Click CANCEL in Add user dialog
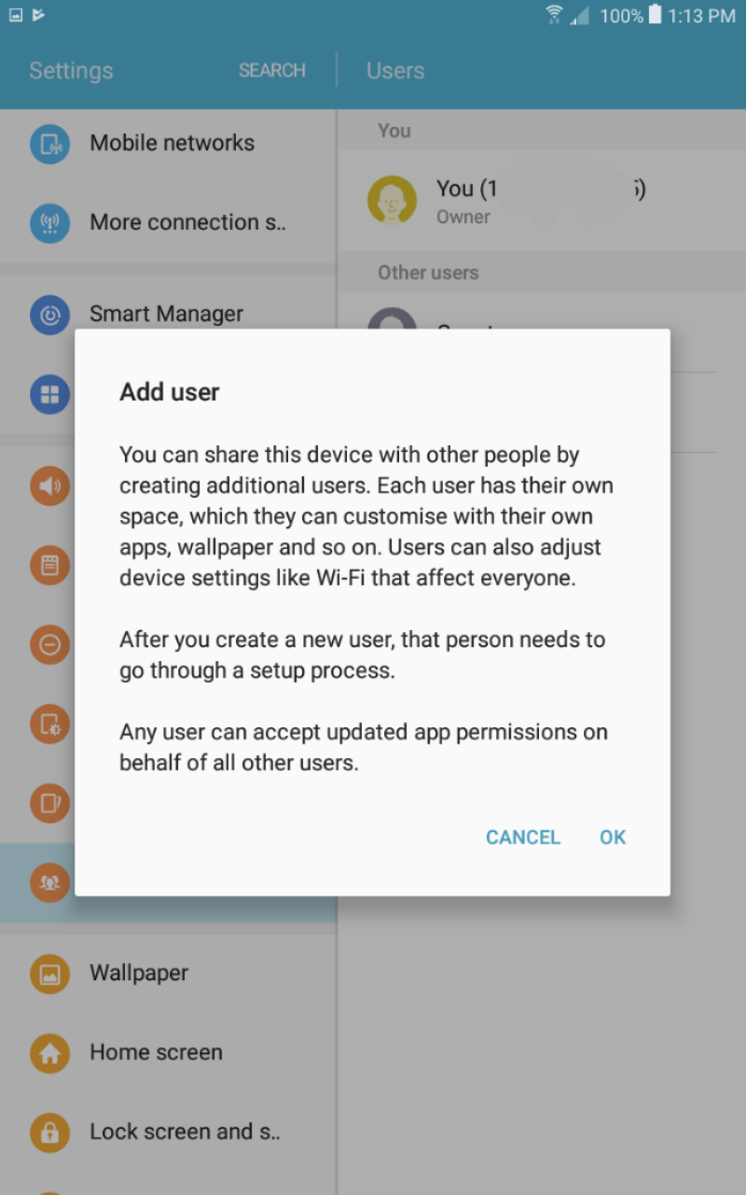 [523, 837]
